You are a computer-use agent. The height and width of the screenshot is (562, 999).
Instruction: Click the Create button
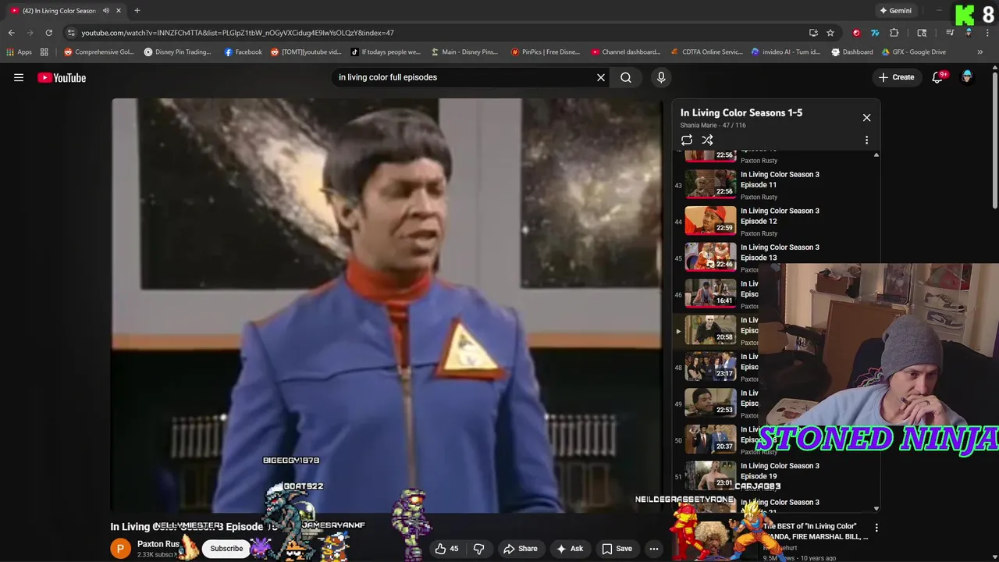pos(896,77)
